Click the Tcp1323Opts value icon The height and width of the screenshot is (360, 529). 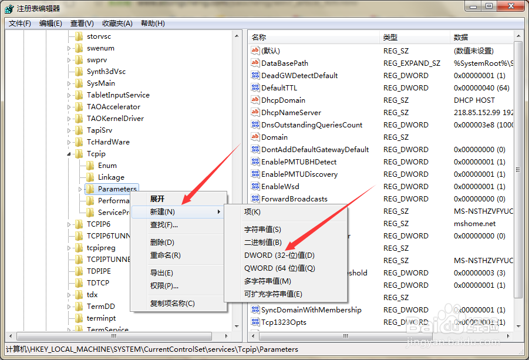(255, 322)
